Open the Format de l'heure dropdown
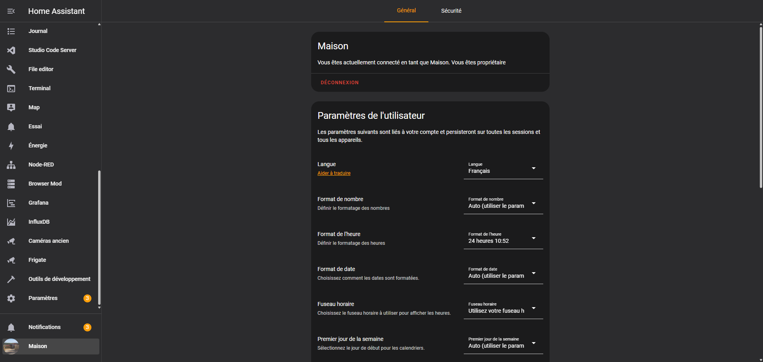Screen dimensions: 763x362 click(503, 238)
